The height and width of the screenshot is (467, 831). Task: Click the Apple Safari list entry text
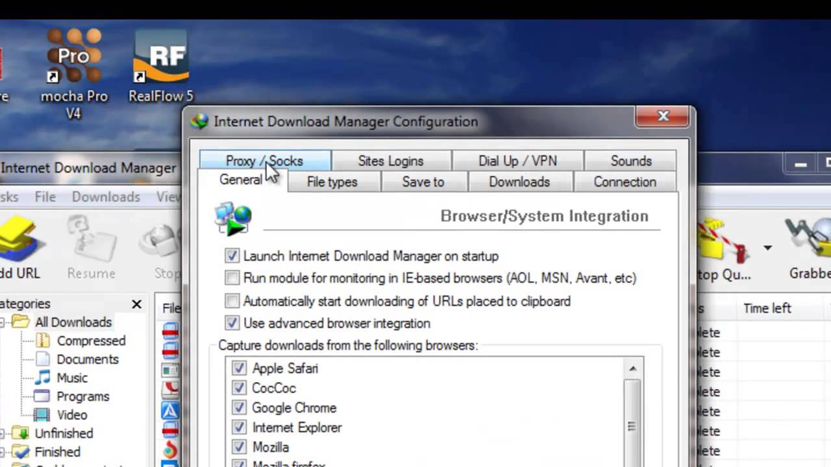[285, 368]
